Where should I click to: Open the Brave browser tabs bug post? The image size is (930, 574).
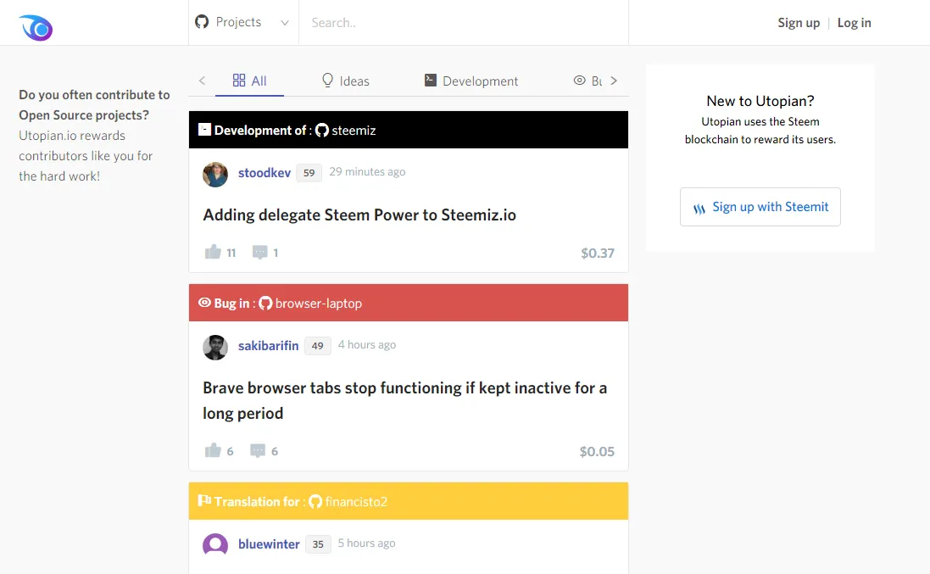point(404,400)
